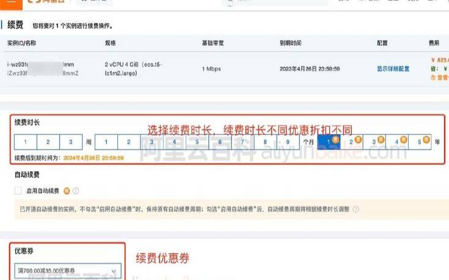Select 3 months renewal duration
Viewport: 449px width, 280px height.
pos(151,142)
